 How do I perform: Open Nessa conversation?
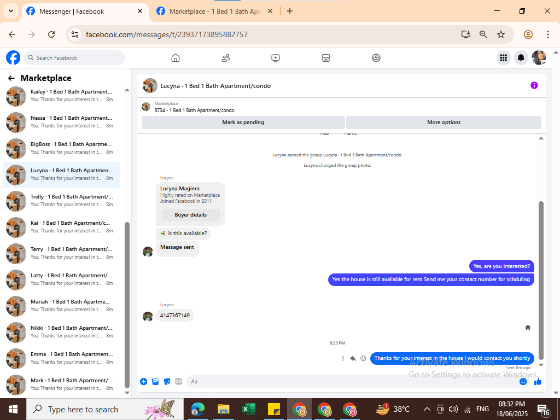pyautogui.click(x=61, y=122)
